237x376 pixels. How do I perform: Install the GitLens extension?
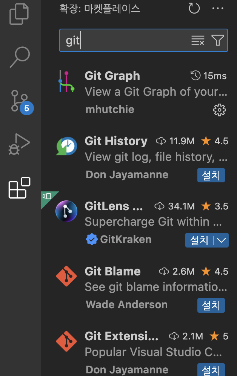click(199, 240)
